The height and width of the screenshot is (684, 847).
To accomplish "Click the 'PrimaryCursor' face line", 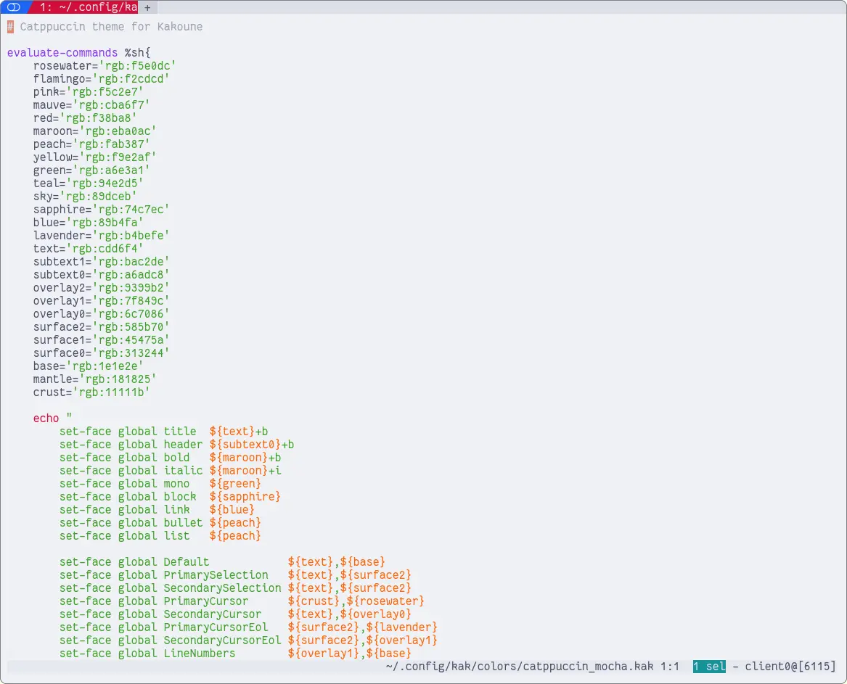I will click(242, 601).
